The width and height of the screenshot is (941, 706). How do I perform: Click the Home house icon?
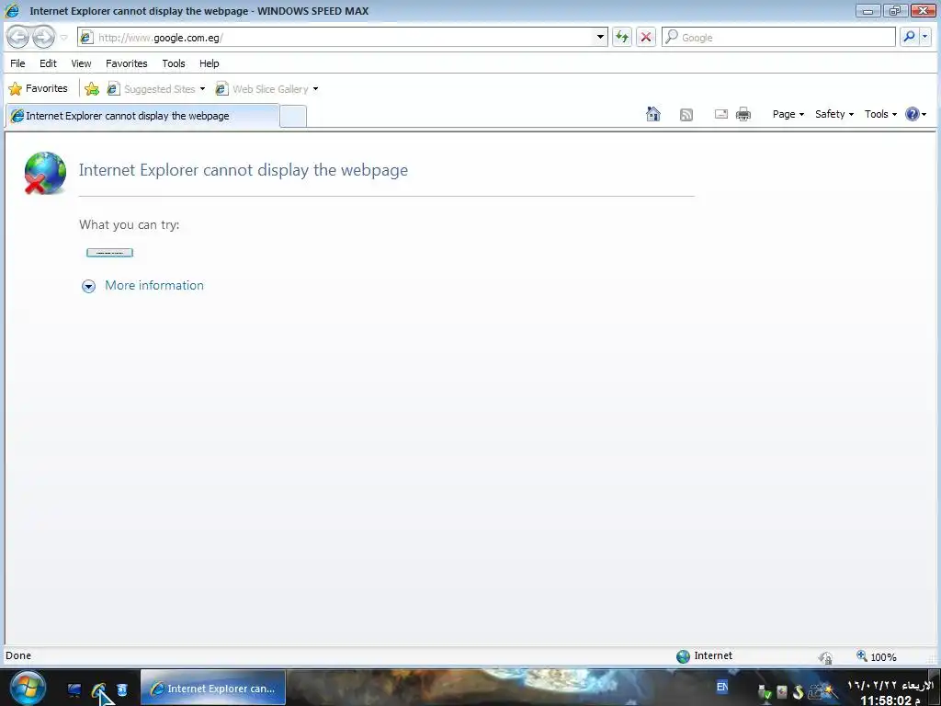[653, 114]
